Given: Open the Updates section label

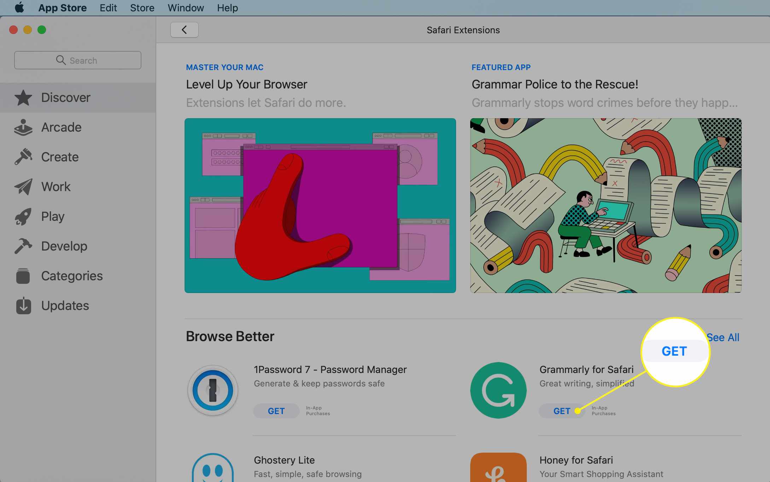Looking at the screenshot, I should point(65,306).
